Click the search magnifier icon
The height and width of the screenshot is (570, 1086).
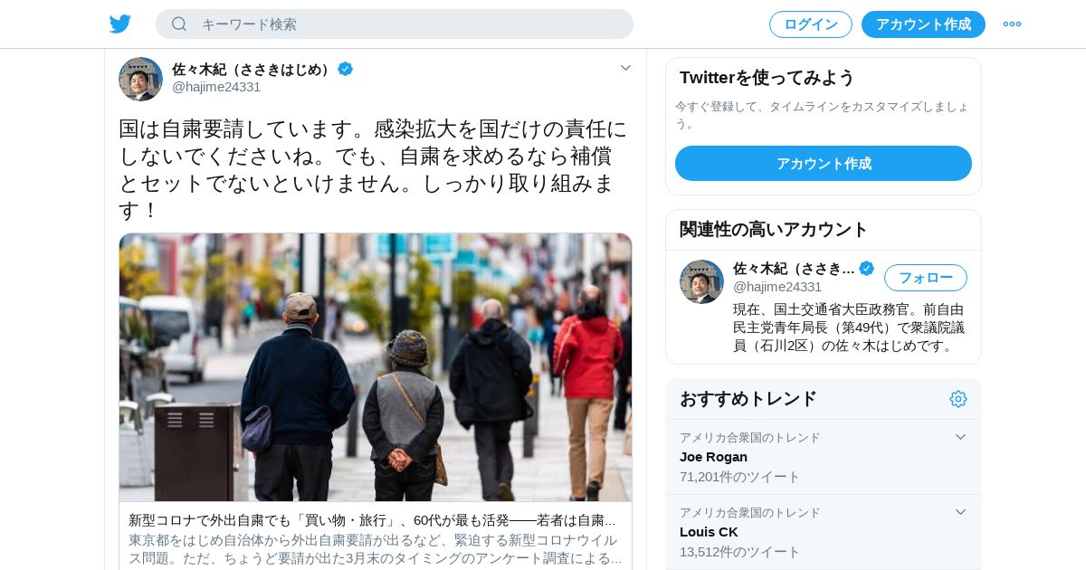(179, 24)
